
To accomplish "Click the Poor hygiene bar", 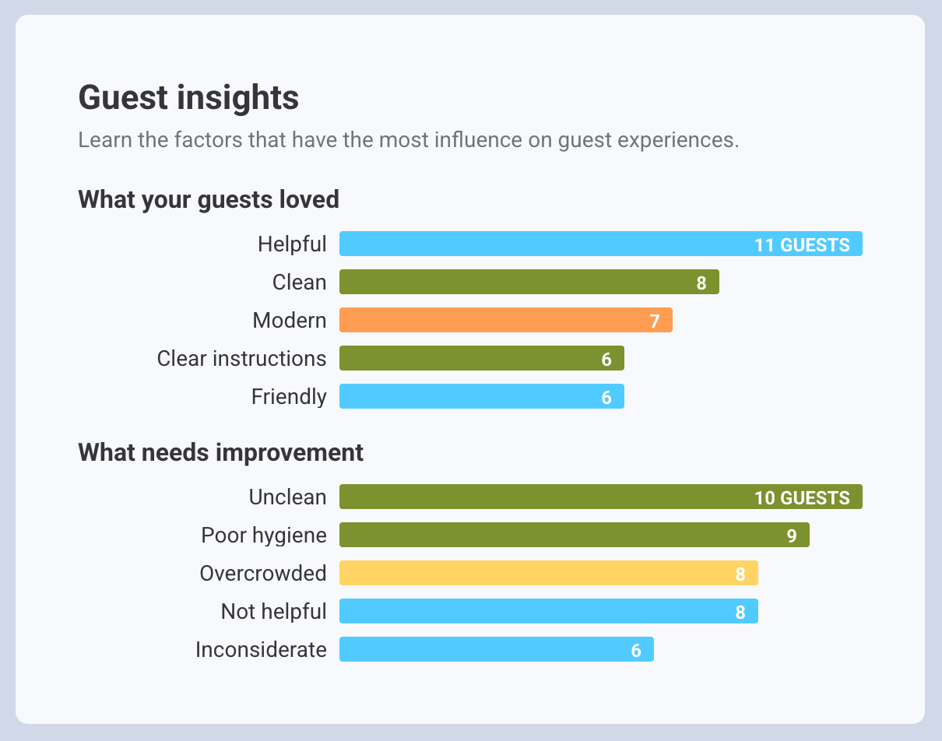I will pos(574,536).
